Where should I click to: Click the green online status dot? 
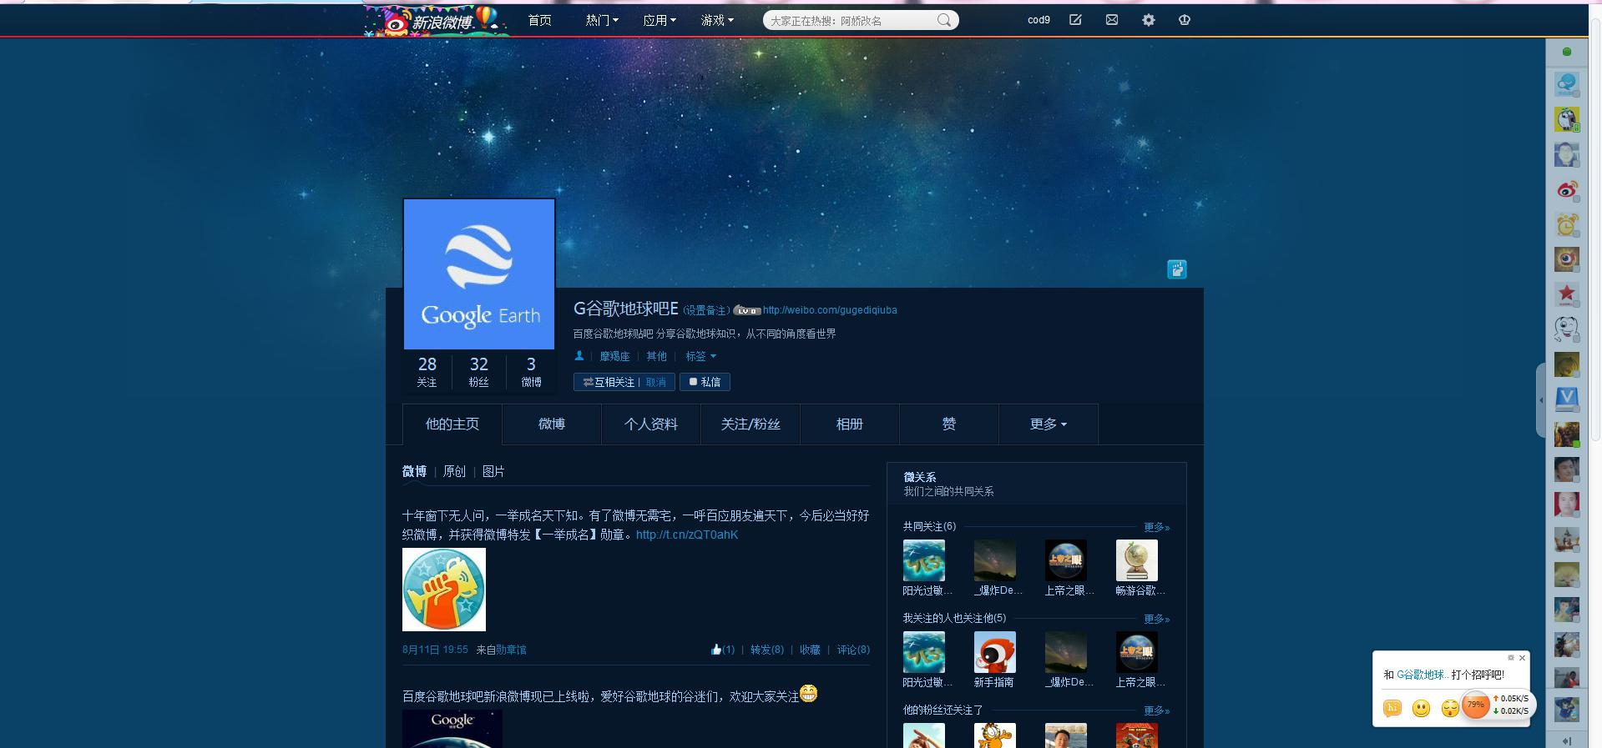coord(1567,52)
